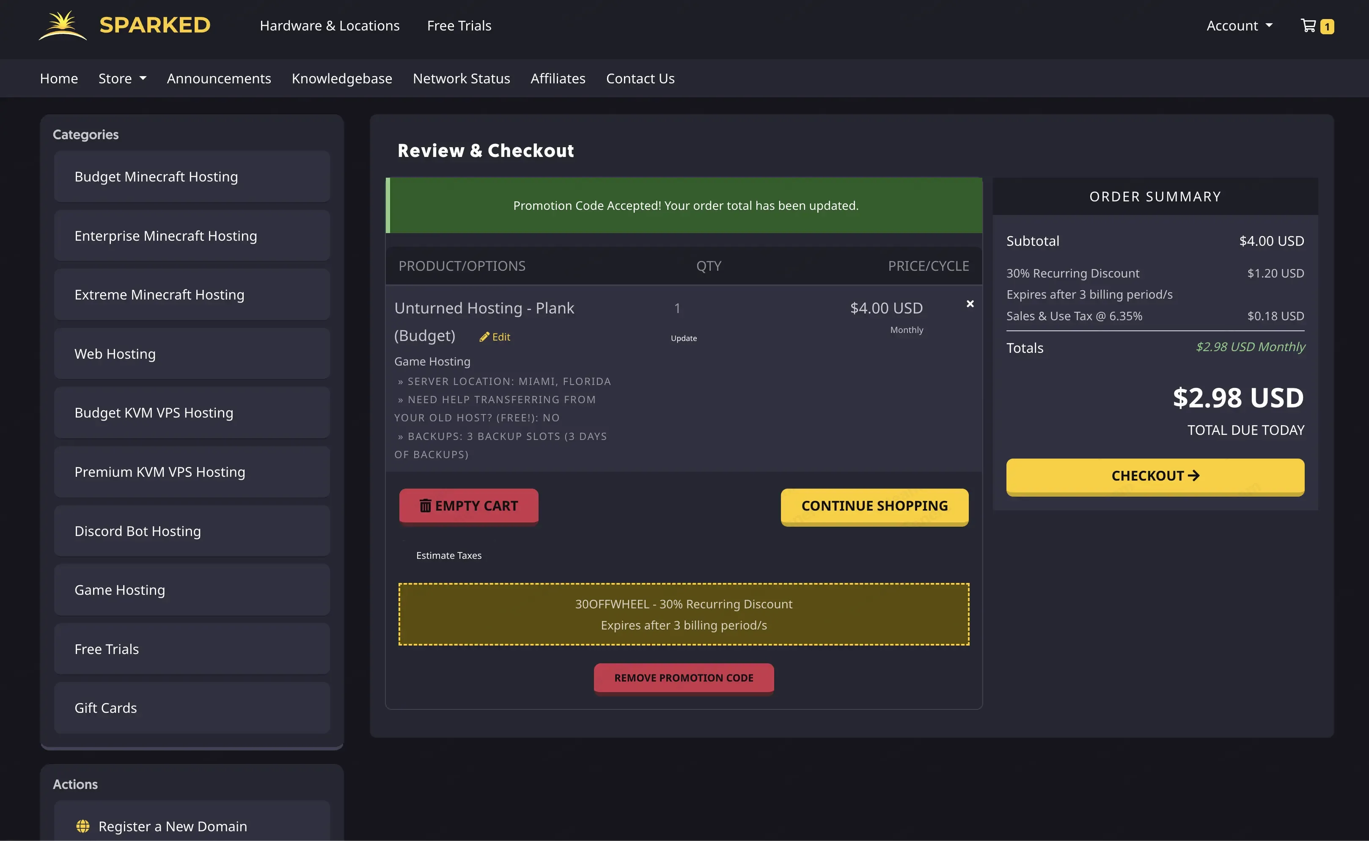Click the Sales & Use Tax @ 6.35% line
Screen dimensions: 1369x841
click(1155, 316)
